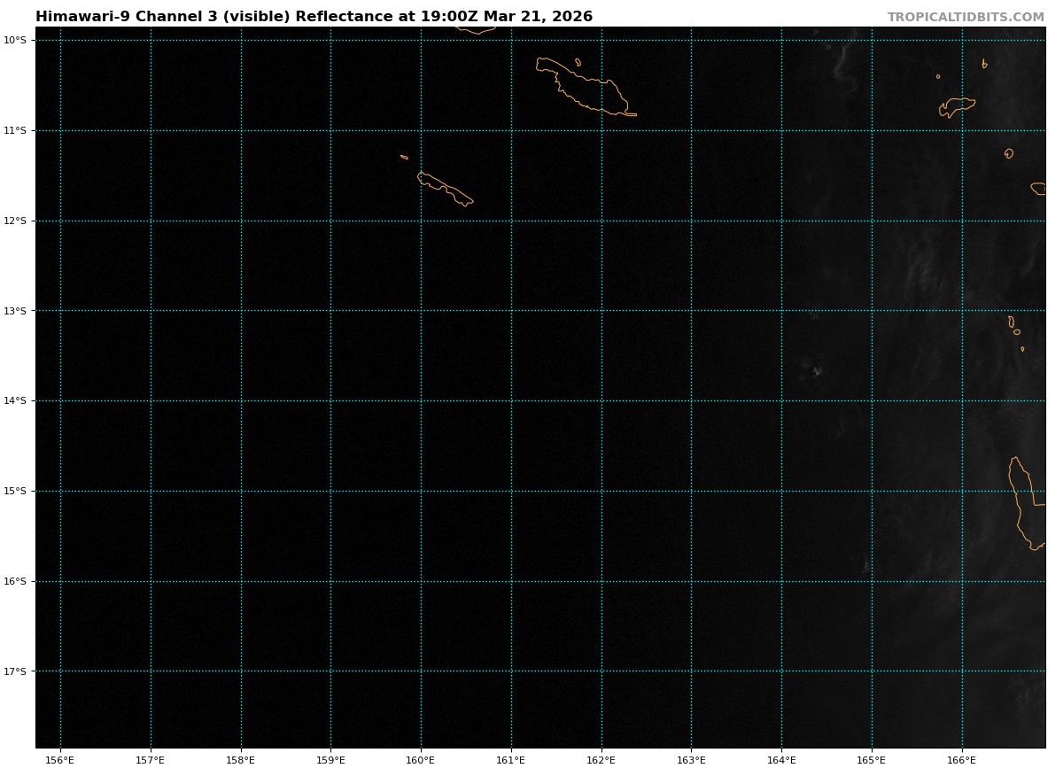Select the elongated island near 160°E, 11.7°S

tap(446, 189)
